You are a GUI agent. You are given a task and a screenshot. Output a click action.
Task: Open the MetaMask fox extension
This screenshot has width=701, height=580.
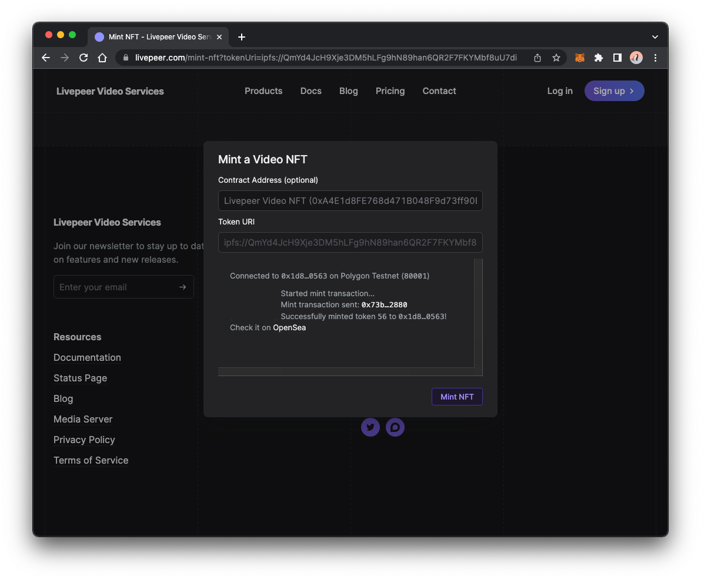(x=580, y=58)
